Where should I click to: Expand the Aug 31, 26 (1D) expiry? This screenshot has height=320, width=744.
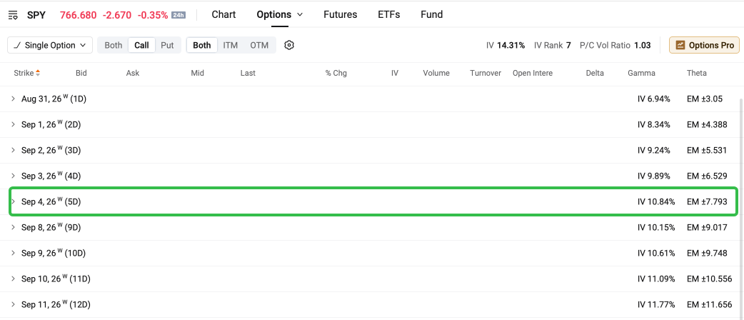14,99
